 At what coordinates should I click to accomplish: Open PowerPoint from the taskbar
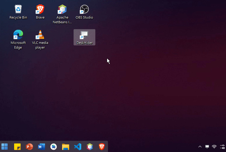pos(29,147)
